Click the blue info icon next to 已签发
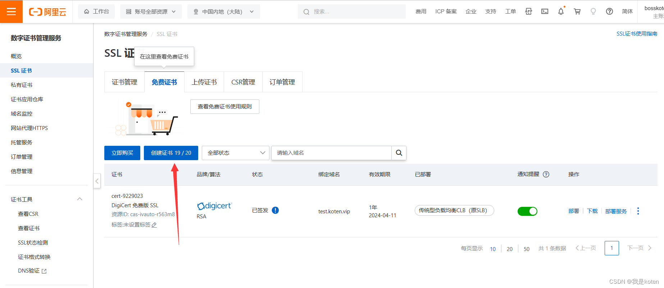The width and height of the screenshot is (664, 288). coord(275,210)
